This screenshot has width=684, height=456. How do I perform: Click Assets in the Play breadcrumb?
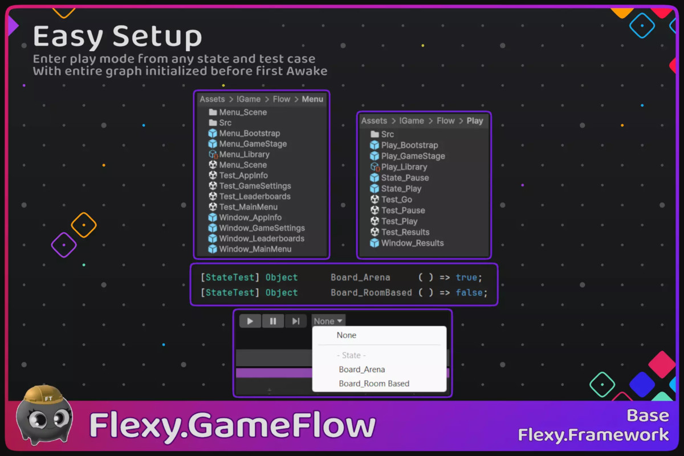click(374, 121)
